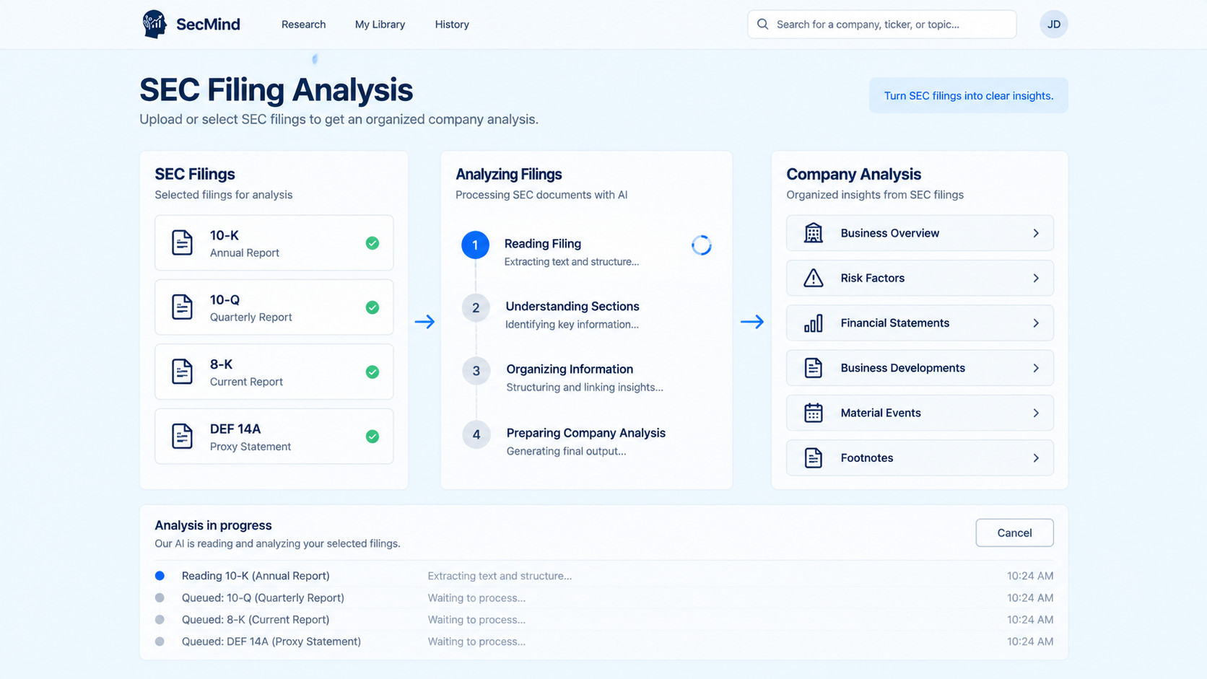1207x679 pixels.
Task: Click the Risk Factors warning triangle icon
Action: point(814,278)
